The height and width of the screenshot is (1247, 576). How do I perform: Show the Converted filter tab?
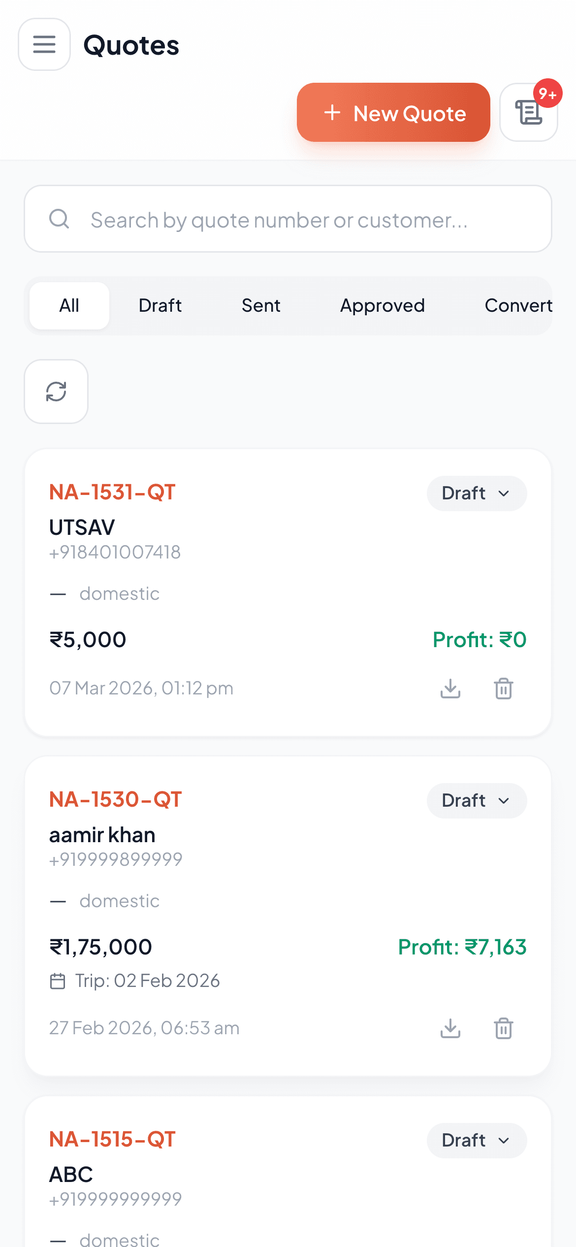coord(518,306)
